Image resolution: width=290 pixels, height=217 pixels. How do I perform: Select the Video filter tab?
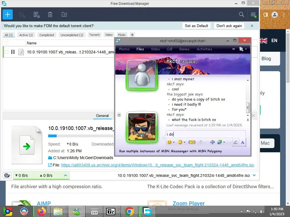pos(109,35)
